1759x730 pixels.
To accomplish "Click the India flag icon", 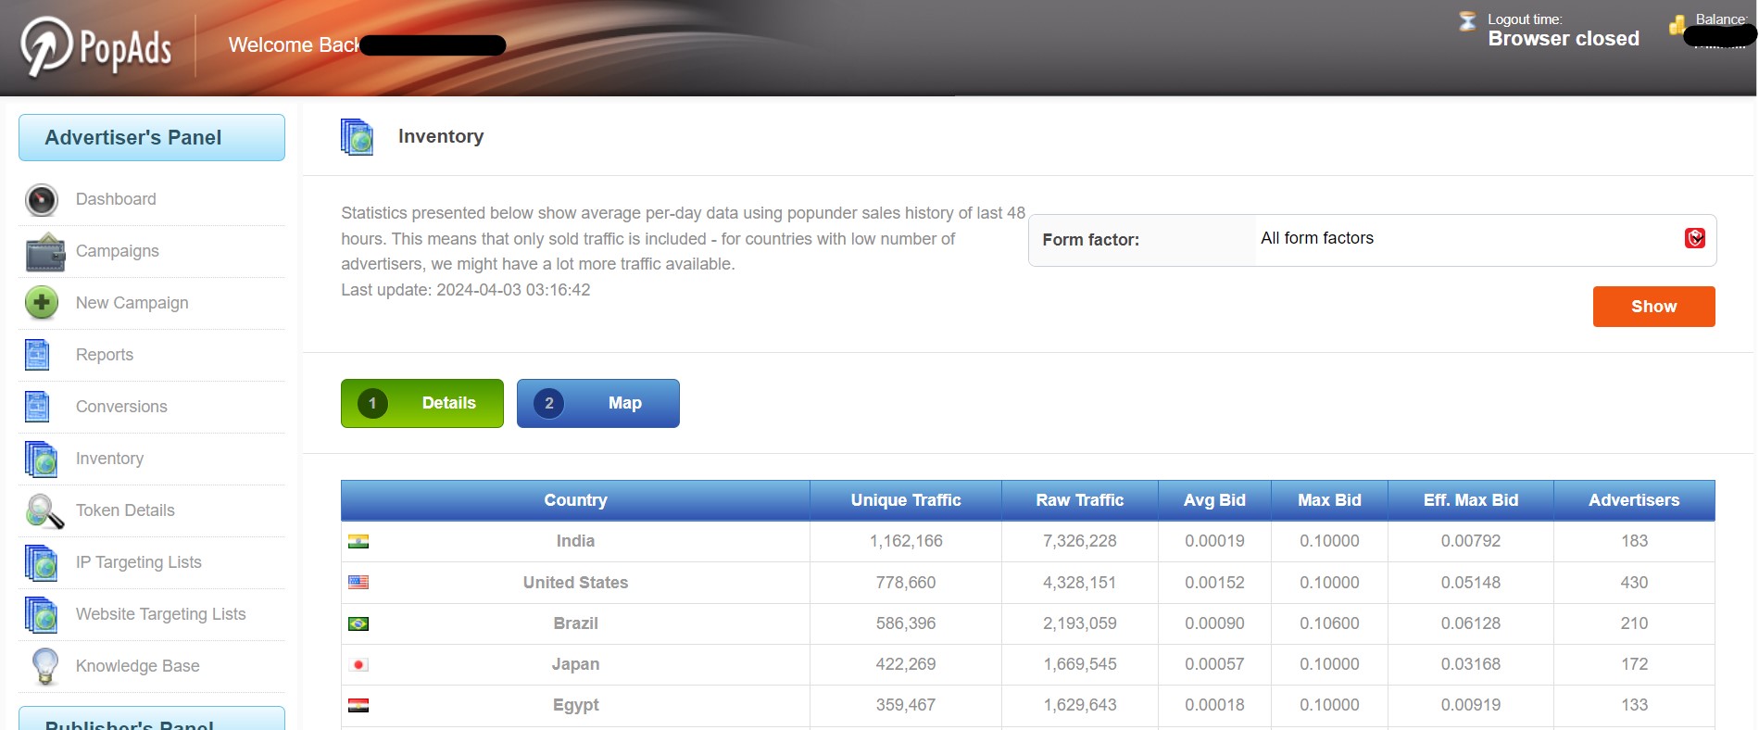I will click(x=358, y=542).
